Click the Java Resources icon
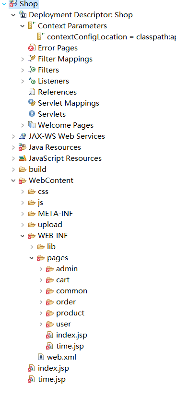The image size is (176, 398). click(x=23, y=147)
